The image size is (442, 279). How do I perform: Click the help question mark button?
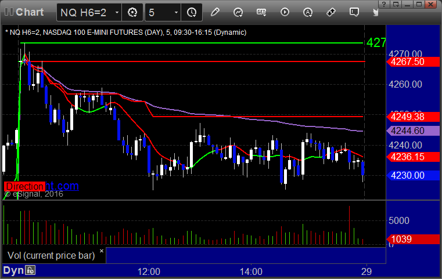[384, 4]
